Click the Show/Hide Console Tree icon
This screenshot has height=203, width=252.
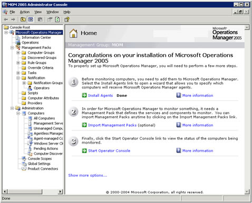pos(31,19)
